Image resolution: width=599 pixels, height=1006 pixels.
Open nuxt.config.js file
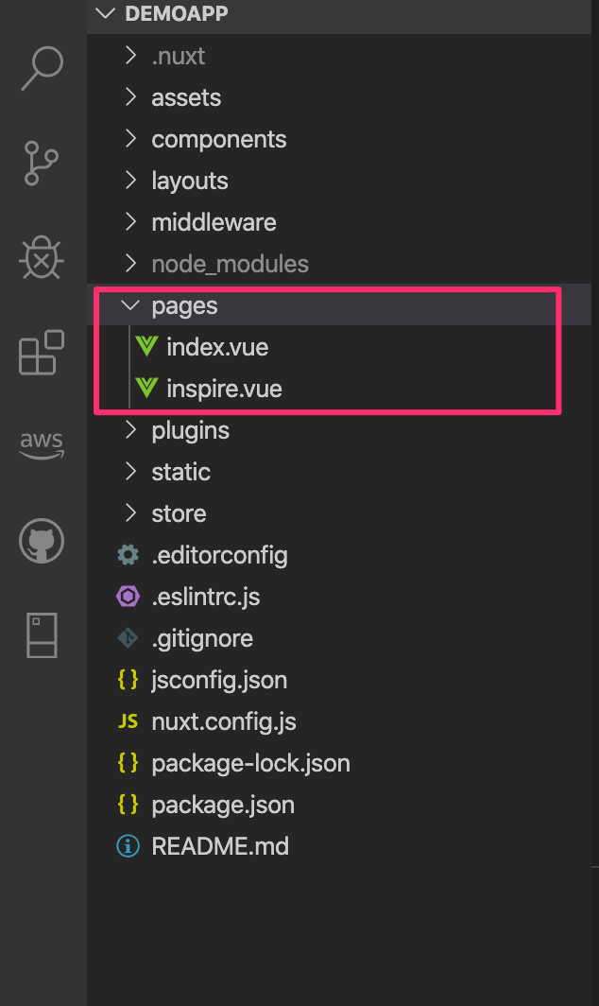coord(224,721)
